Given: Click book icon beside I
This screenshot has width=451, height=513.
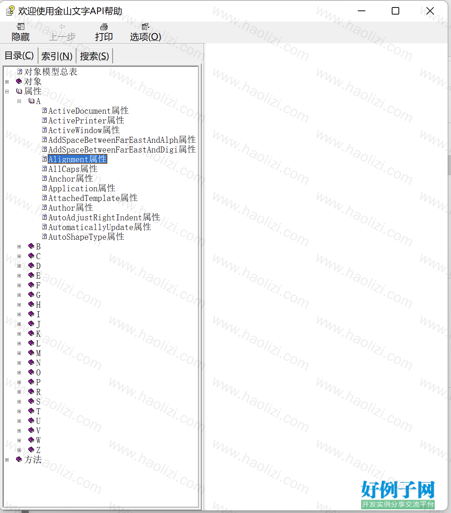Looking at the screenshot, I should click(31, 314).
